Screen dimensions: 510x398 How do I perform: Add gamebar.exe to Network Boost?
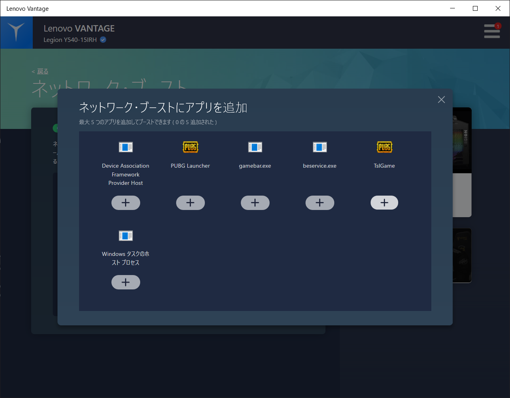tap(255, 203)
